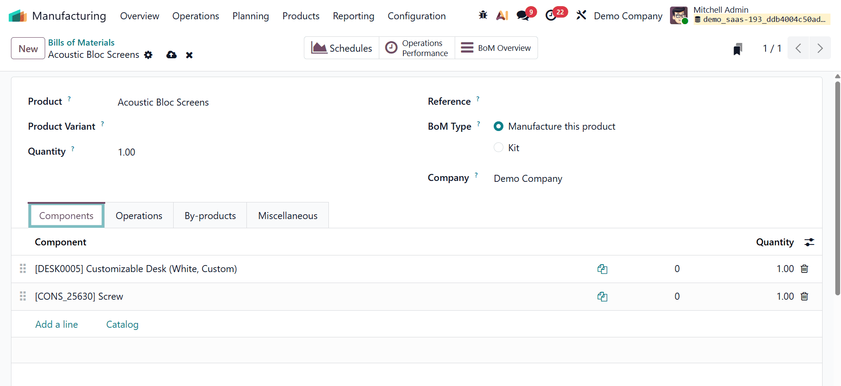Open the Catalog link
This screenshot has height=386, width=841.
point(122,324)
